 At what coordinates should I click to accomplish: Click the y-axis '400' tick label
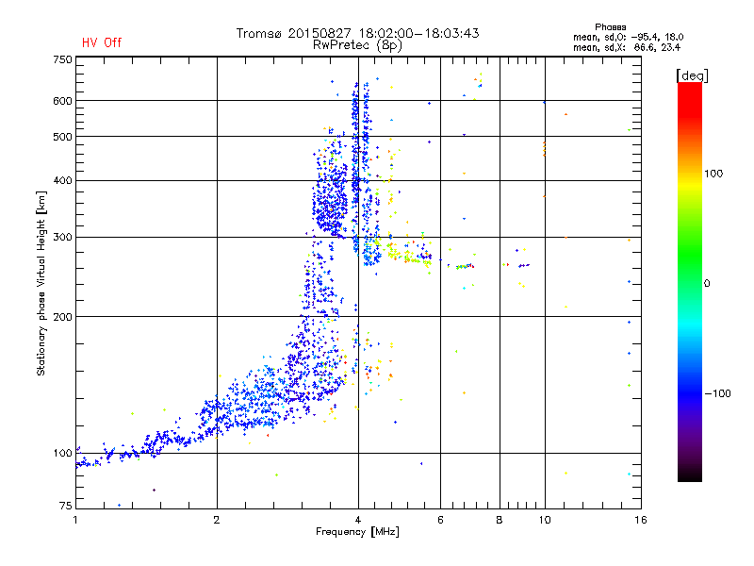pyautogui.click(x=62, y=180)
